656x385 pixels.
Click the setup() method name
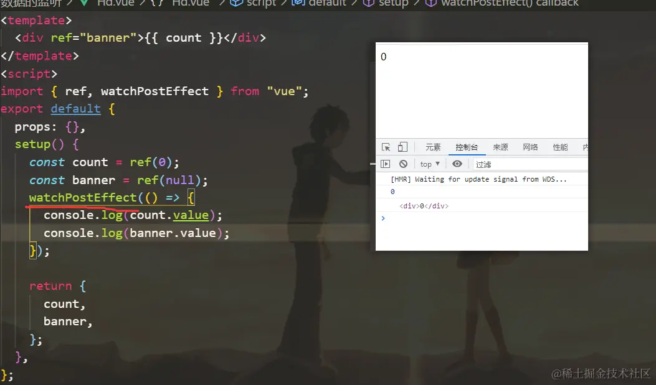point(32,144)
